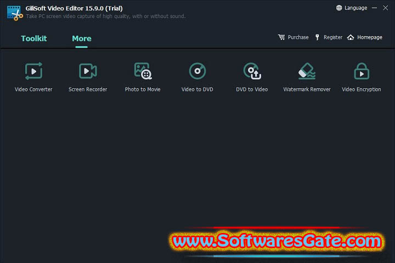
Task: Click the Video to DVD label
Action: point(198,89)
